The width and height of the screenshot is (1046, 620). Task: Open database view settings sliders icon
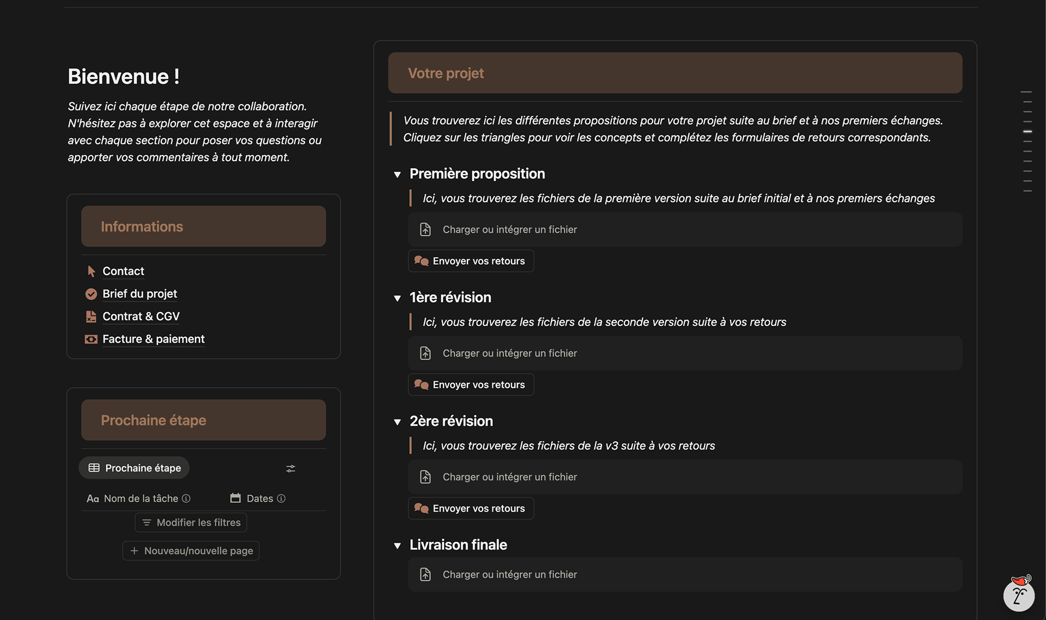pos(290,469)
